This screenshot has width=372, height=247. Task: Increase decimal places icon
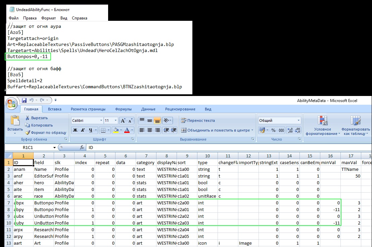point(290,130)
